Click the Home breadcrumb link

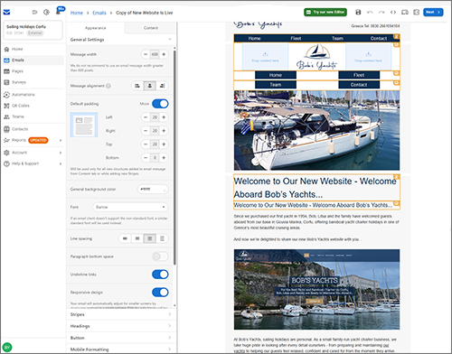(x=77, y=13)
